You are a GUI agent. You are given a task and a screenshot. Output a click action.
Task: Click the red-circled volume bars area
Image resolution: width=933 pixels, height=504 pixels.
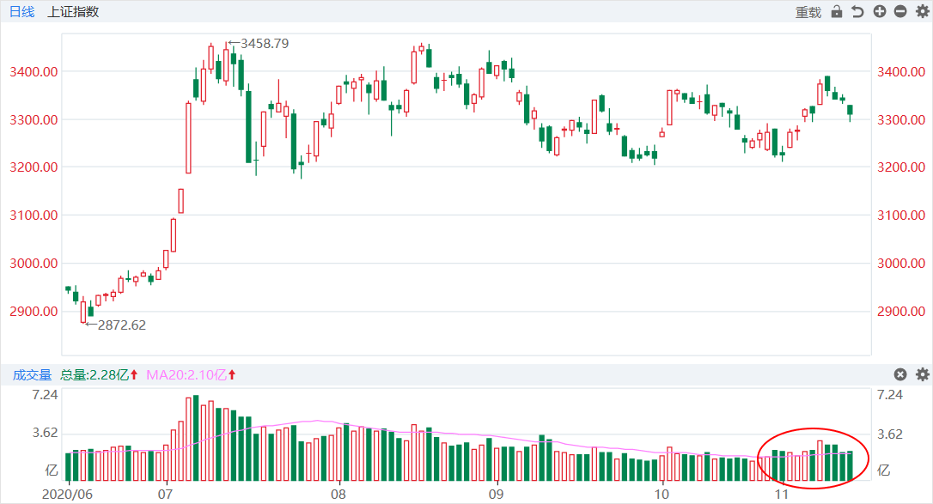[x=813, y=458]
